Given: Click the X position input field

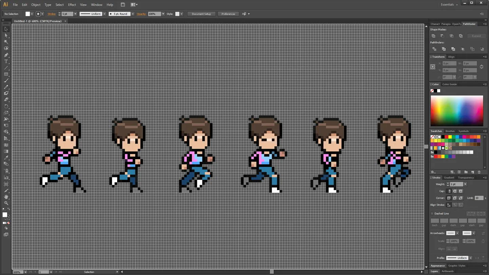Looking at the screenshot, I should tap(449, 63).
